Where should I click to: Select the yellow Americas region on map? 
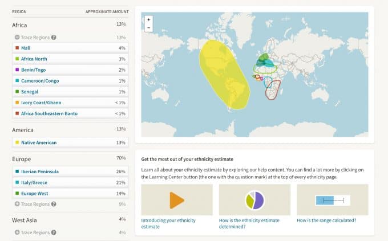224,74
